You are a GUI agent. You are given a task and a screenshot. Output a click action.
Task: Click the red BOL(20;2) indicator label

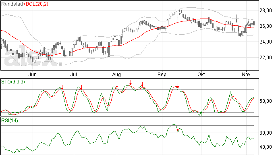click(37, 4)
